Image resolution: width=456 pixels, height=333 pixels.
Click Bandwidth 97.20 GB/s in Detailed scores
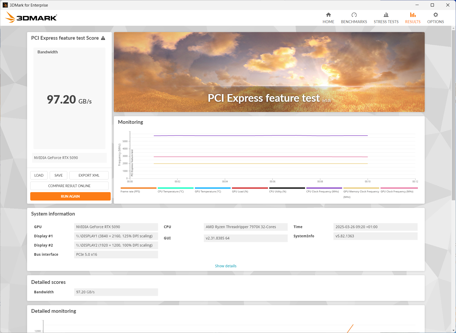coord(116,292)
